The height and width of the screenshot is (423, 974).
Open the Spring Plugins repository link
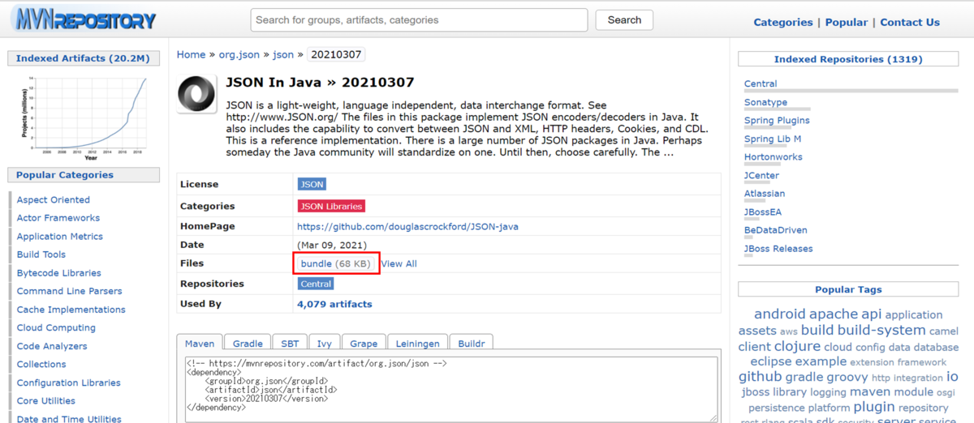tap(777, 120)
